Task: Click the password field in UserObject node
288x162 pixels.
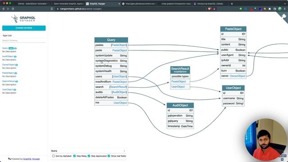Action: pos(233,103)
